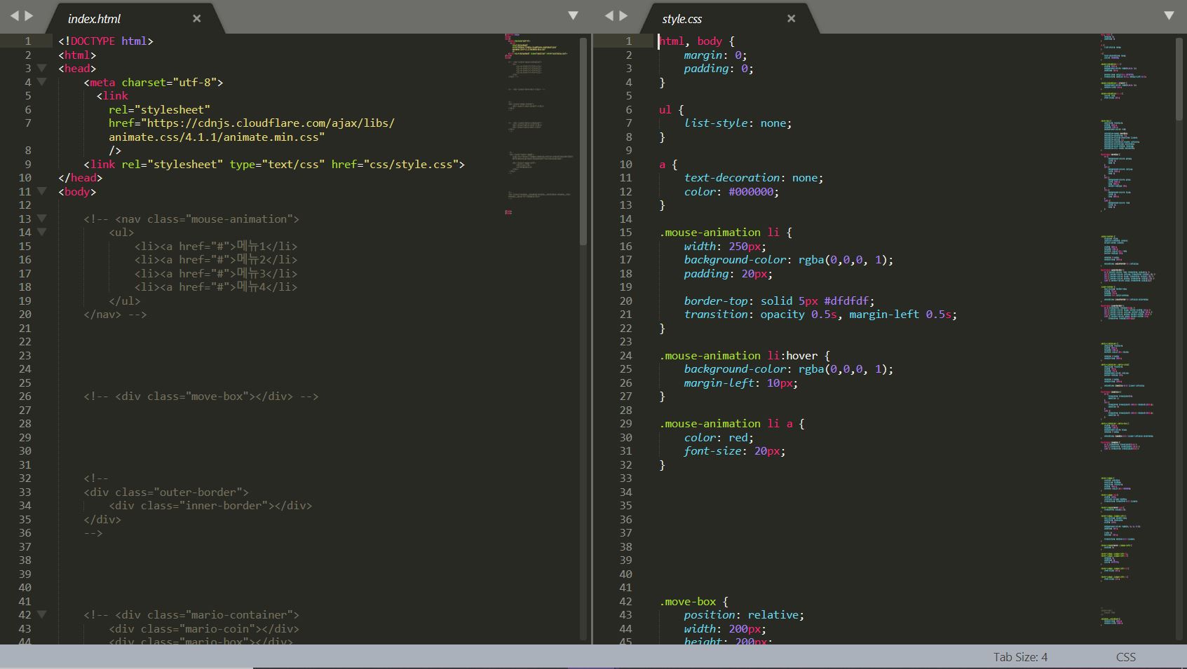Click the index.html pane vertical scrollbar
Image resolution: width=1187 pixels, height=669 pixels.
pos(583,140)
